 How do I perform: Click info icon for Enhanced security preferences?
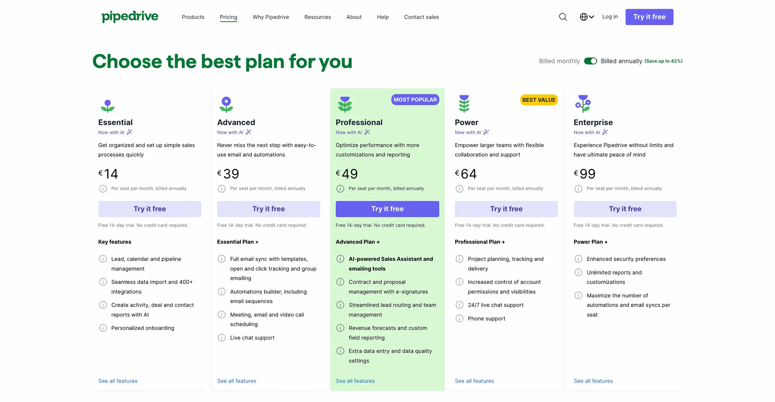tap(578, 259)
